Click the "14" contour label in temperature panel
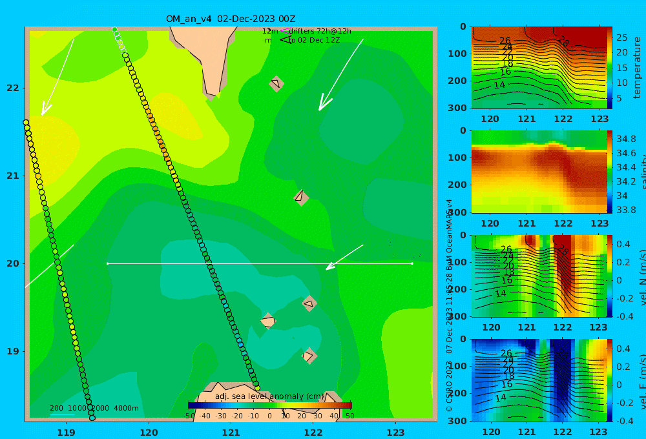Screen dimensions: 646x439 point(499,85)
